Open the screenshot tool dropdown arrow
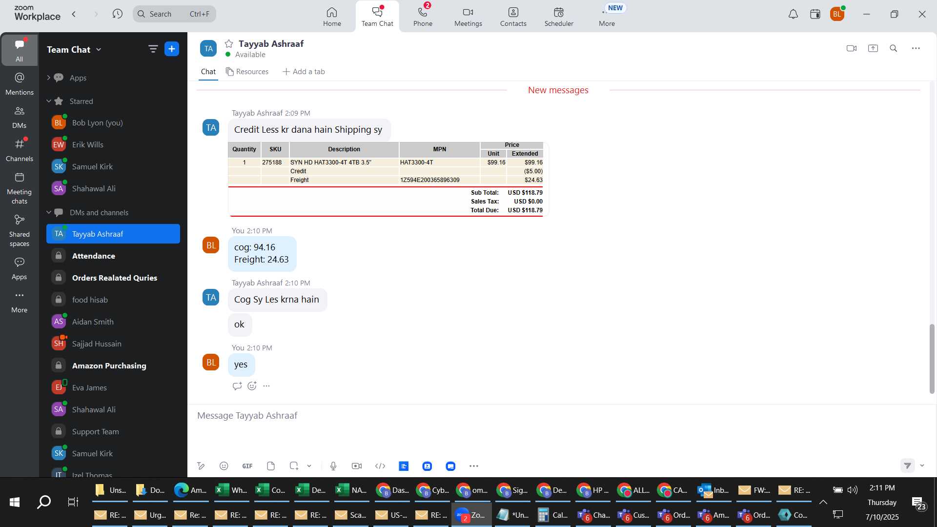The height and width of the screenshot is (527, 937). (x=309, y=466)
